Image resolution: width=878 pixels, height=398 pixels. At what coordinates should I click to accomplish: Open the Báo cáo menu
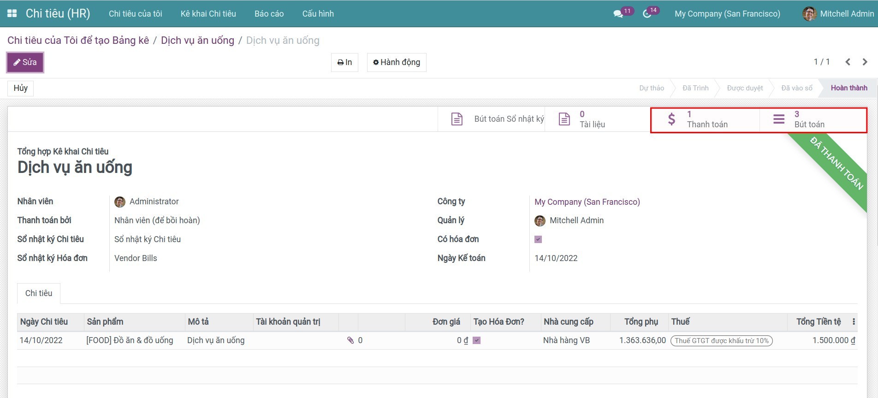coord(269,14)
